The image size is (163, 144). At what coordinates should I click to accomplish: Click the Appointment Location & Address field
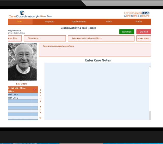click(101, 38)
